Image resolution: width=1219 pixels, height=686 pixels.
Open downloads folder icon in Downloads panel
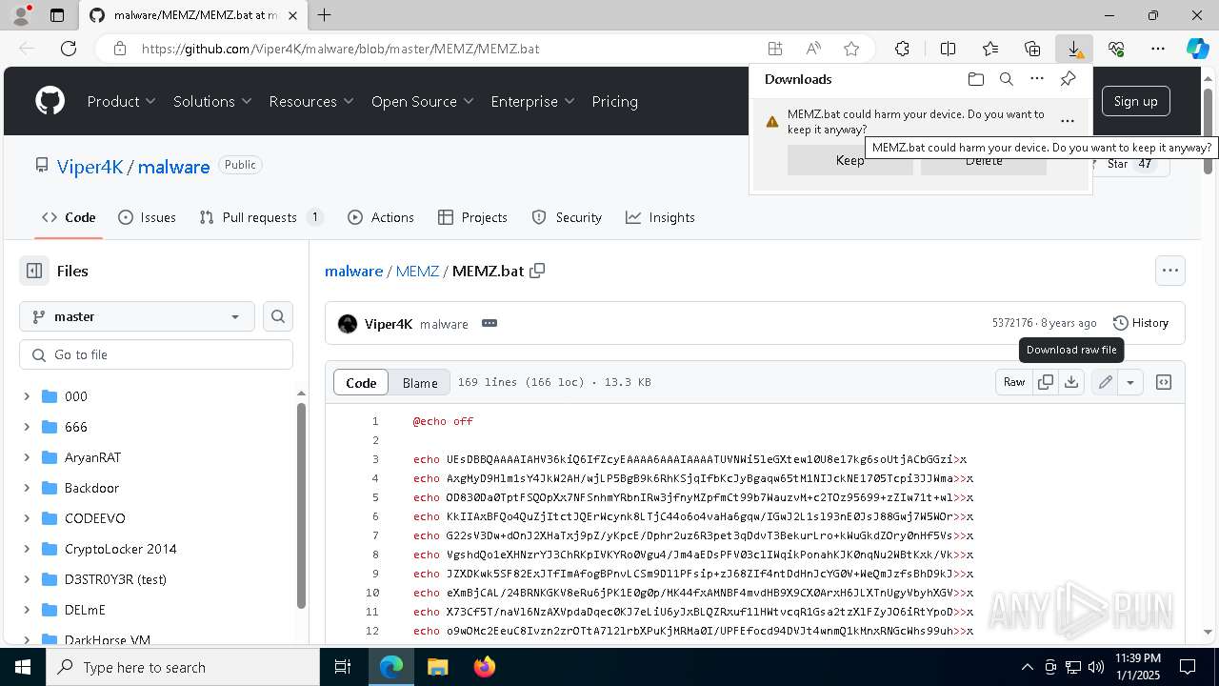coord(975,79)
